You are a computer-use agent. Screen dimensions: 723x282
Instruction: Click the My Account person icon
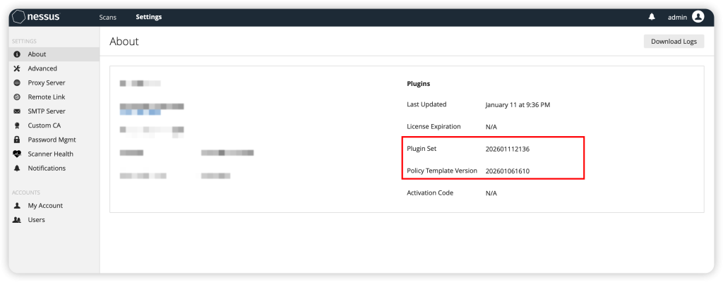tap(17, 206)
